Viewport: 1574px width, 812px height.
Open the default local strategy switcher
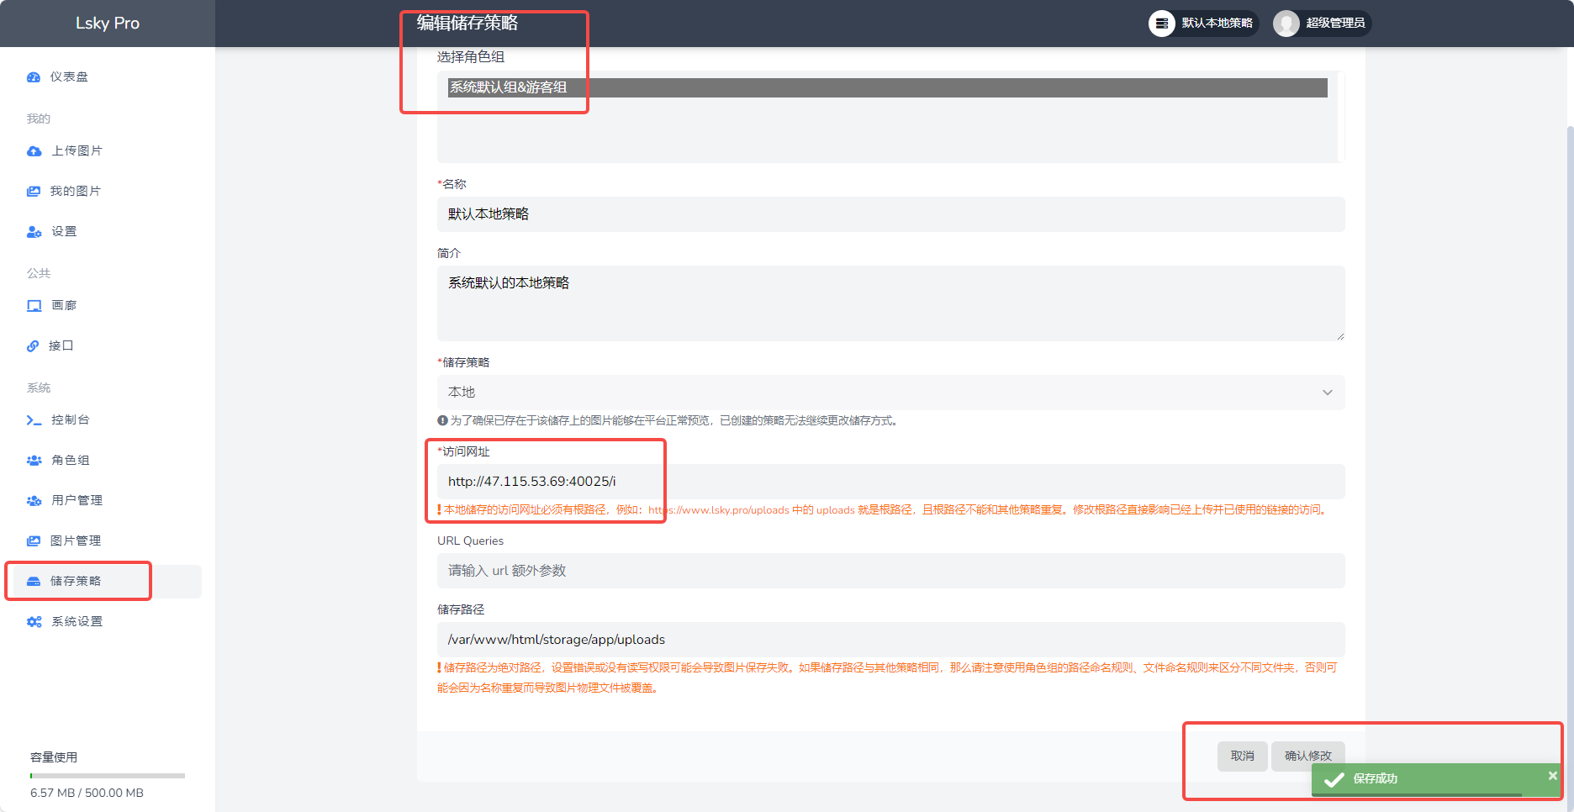click(1203, 24)
